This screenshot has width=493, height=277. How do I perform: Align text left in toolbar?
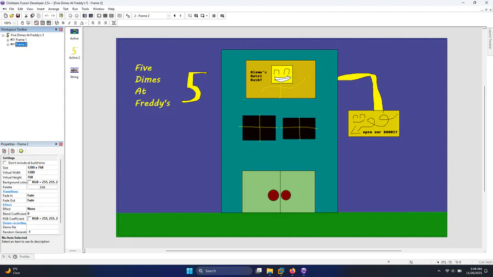[93, 23]
